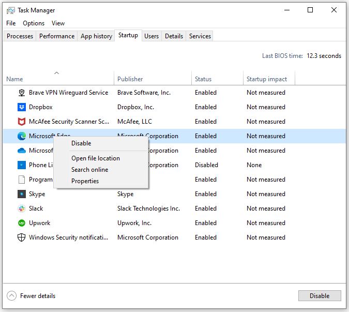The width and height of the screenshot is (349, 312).
Task: Select the Dropbox entry name
Action: (x=41, y=107)
